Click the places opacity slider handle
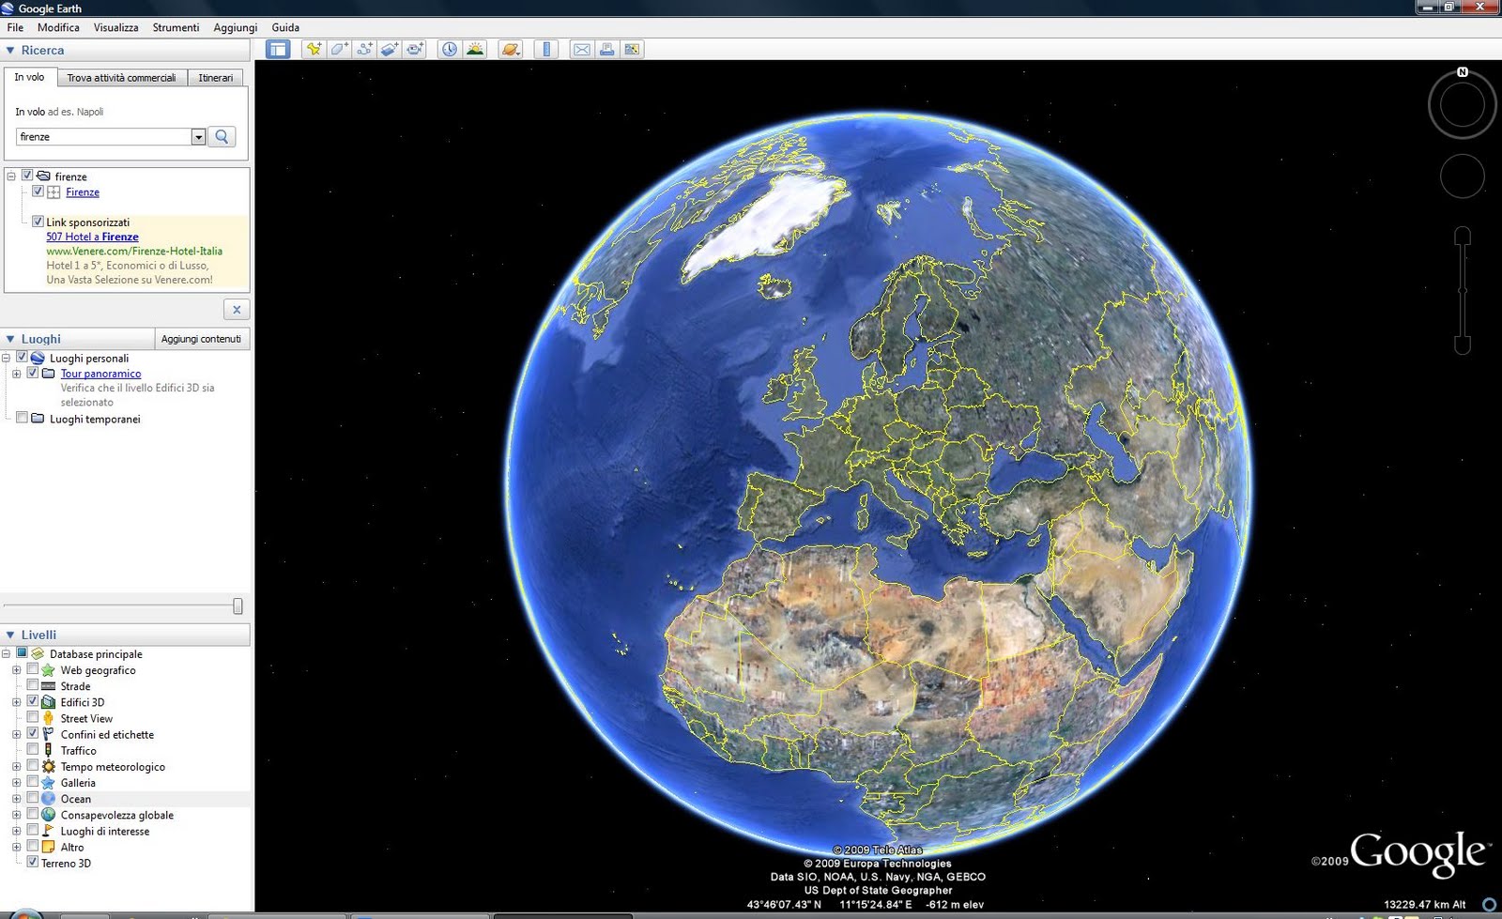The width and height of the screenshot is (1502, 919). pyautogui.click(x=238, y=606)
